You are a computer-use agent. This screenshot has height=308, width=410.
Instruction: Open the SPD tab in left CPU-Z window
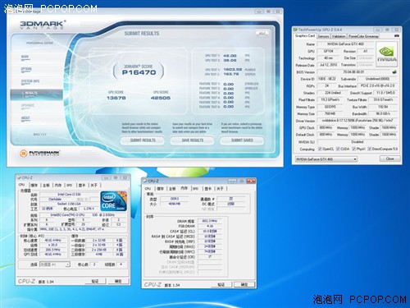tap(70, 185)
